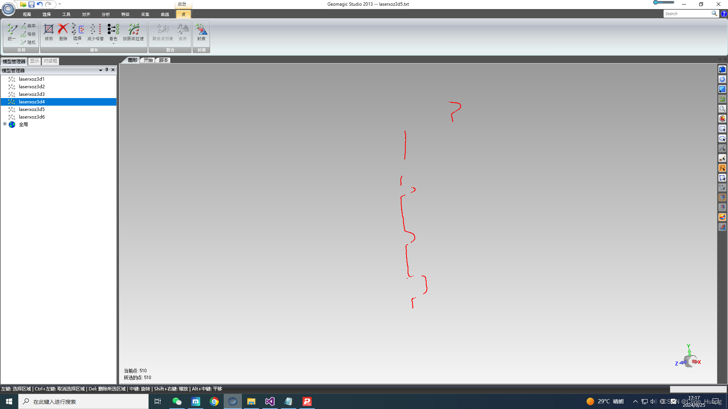Click the 减少噪音 reduce noise tool
Image resolution: width=728 pixels, height=409 pixels.
(95, 32)
